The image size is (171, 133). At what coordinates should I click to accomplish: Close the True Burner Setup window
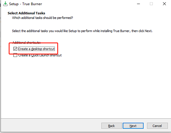click(x=164, y=4)
